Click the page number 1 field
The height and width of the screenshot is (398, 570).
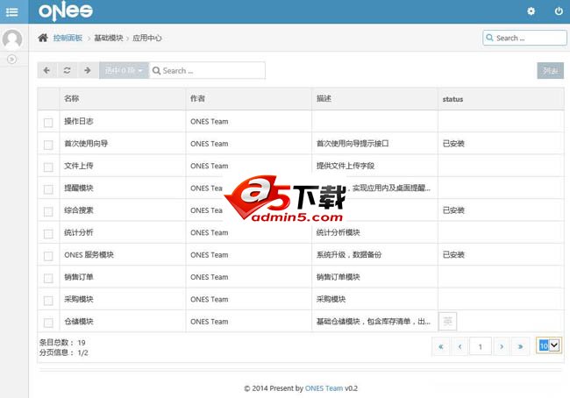click(x=481, y=346)
